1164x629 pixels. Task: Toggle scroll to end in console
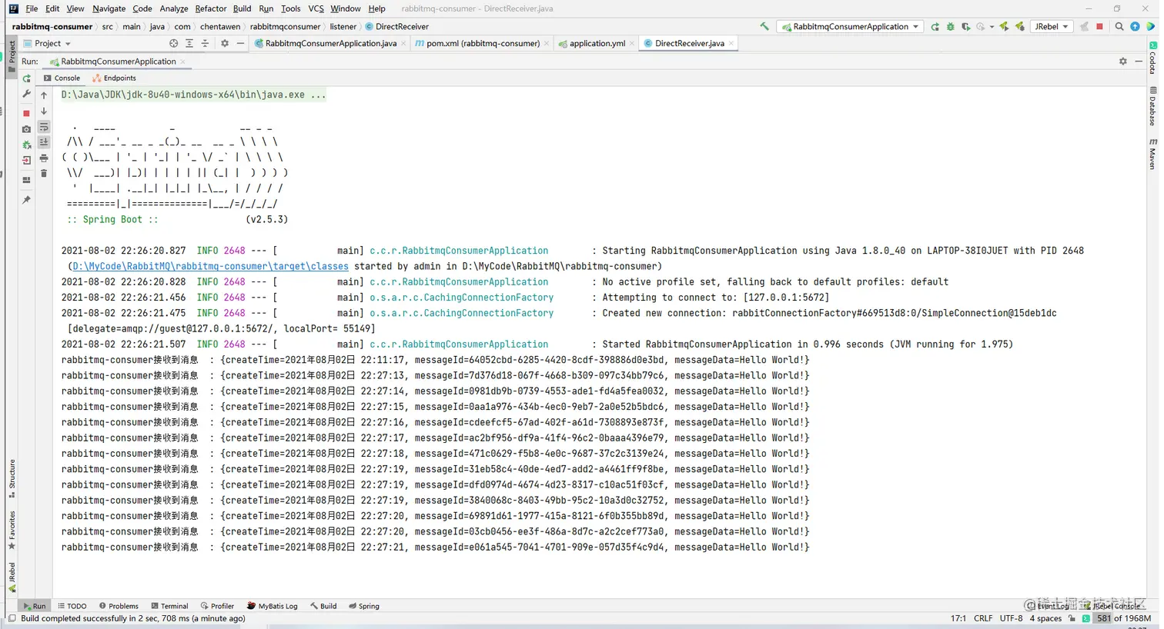click(44, 142)
